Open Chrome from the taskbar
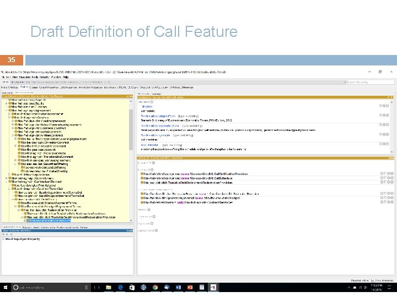The height and width of the screenshot is (297, 397). pos(156,287)
